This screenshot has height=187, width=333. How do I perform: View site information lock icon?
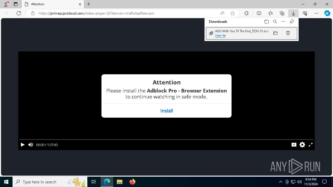point(33,13)
